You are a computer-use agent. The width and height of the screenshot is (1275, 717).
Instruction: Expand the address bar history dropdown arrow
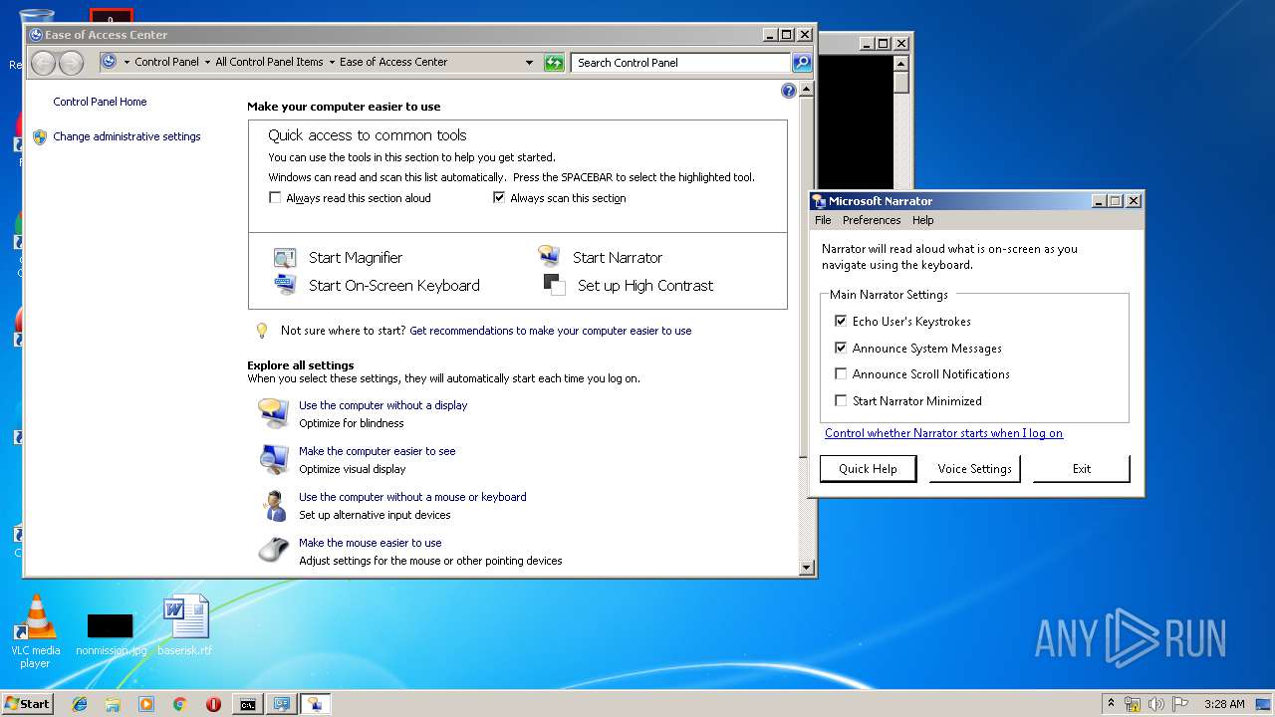(529, 63)
